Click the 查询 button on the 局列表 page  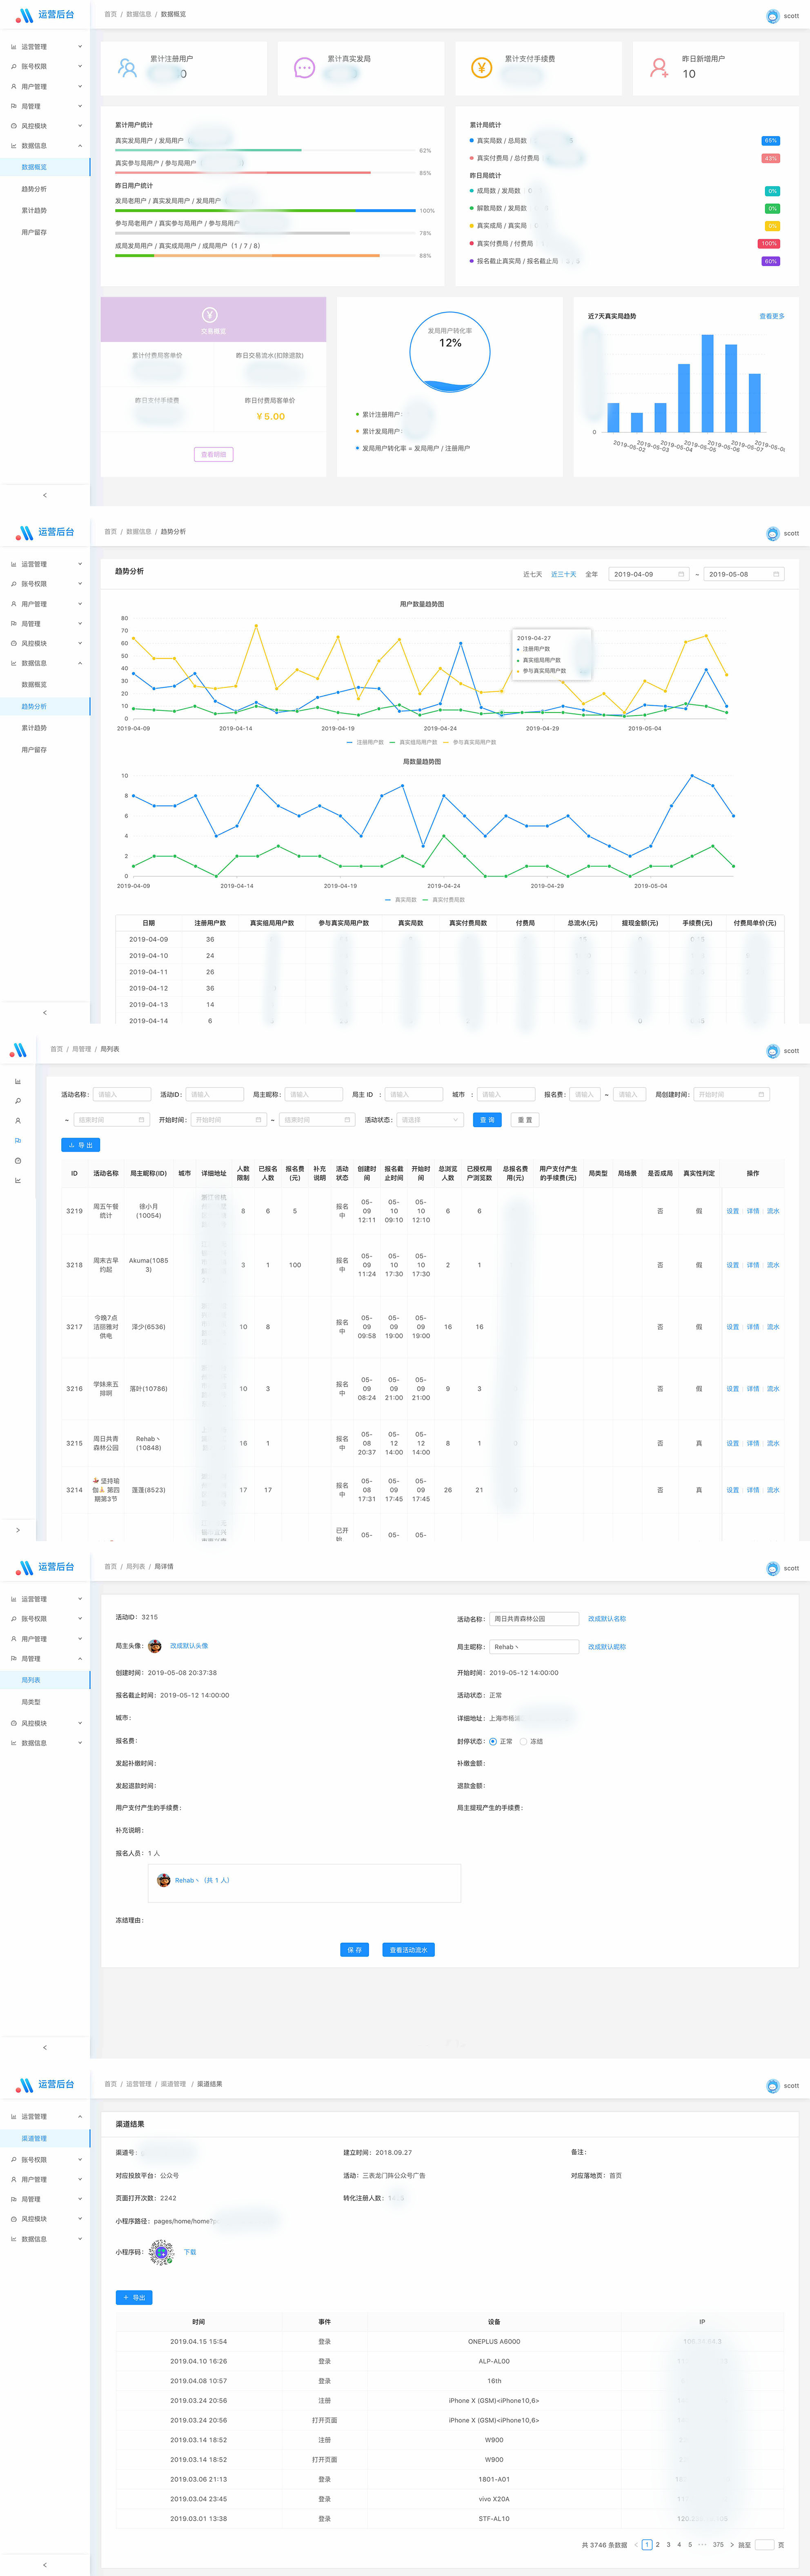487,1120
